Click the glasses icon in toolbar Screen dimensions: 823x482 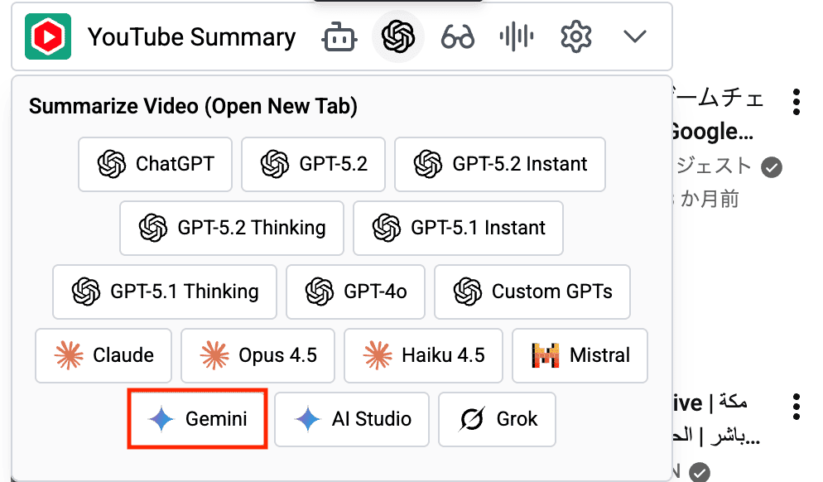pyautogui.click(x=457, y=37)
